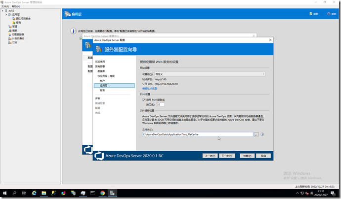The image size is (341, 199).
Task: Click the 检查 (Verify) button
Action: click(x=247, y=156)
